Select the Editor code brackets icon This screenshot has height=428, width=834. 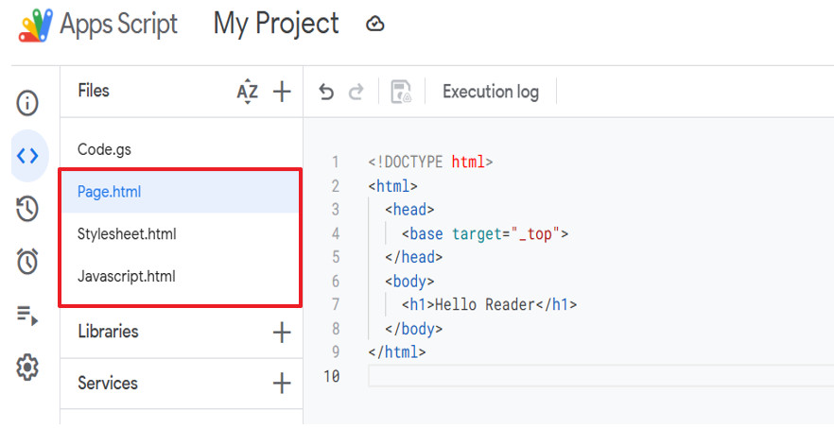[x=28, y=156]
